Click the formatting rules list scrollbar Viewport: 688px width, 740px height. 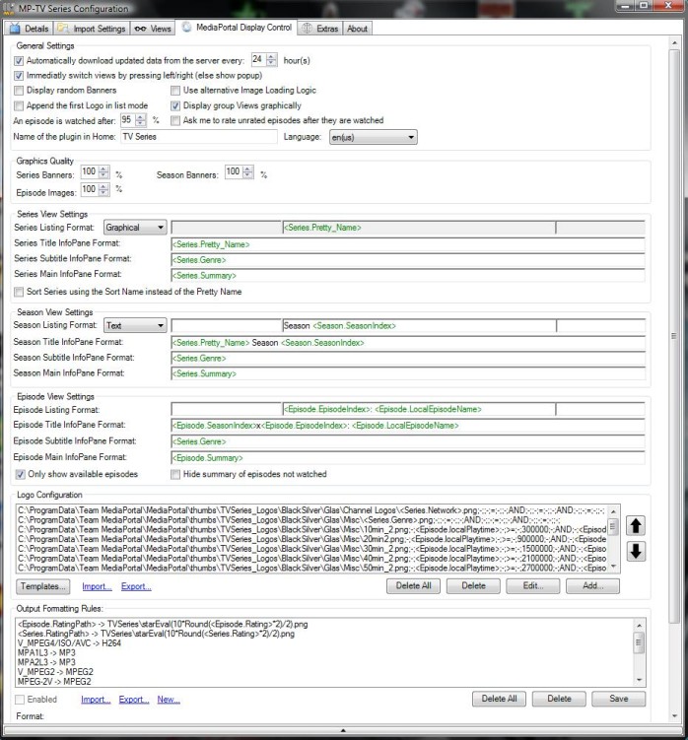click(639, 652)
